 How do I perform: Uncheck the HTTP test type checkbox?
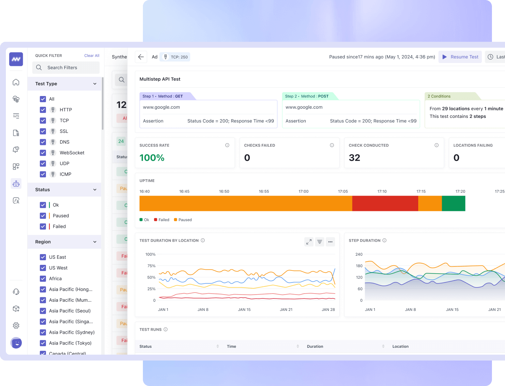43,110
